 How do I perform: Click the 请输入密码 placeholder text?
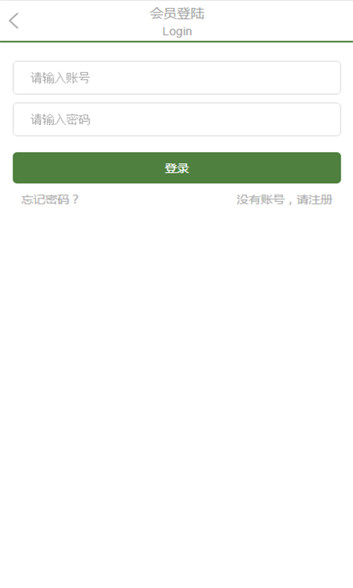(60, 120)
